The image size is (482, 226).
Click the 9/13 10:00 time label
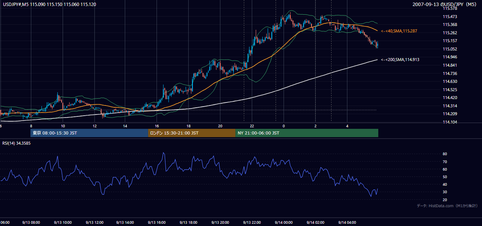(63, 223)
